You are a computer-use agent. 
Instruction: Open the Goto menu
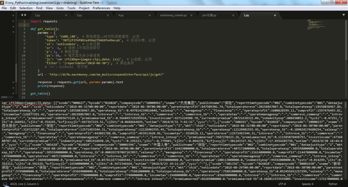coord(60,8)
